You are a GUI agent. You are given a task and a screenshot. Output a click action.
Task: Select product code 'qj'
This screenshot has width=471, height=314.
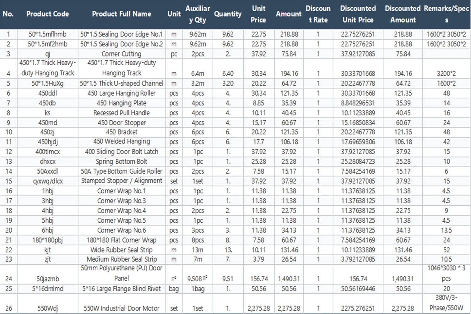tap(47, 54)
